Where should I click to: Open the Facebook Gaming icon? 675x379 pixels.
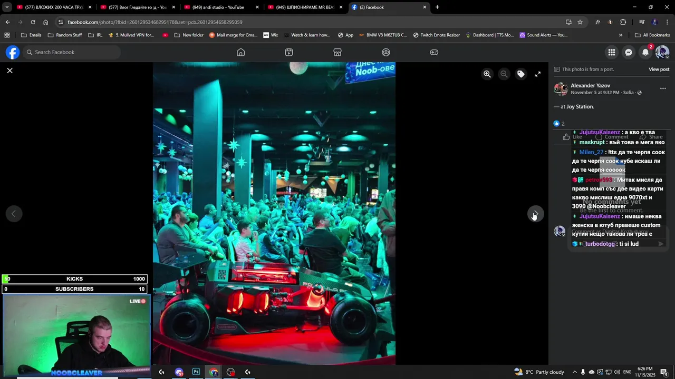(x=434, y=52)
